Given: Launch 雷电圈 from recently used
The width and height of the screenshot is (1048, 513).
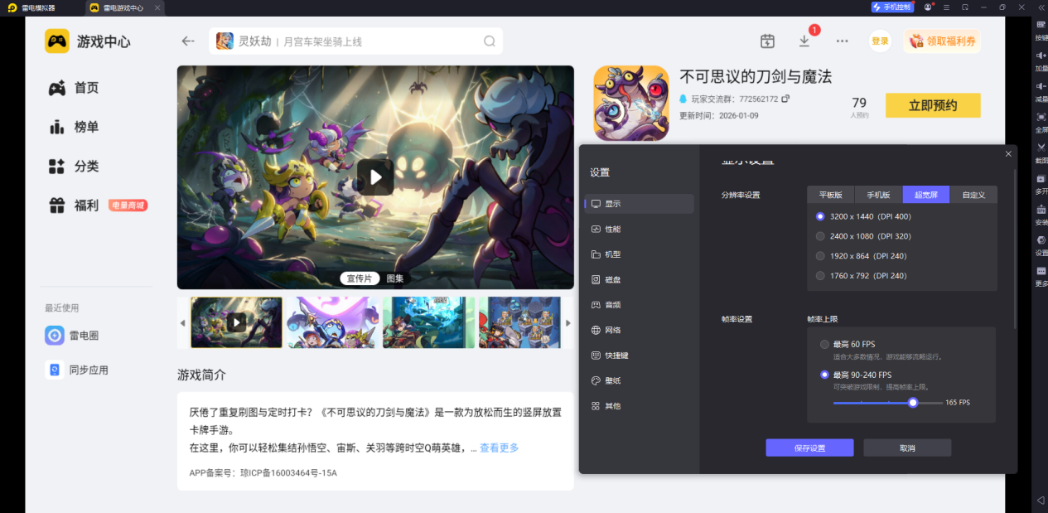Looking at the screenshot, I should point(72,335).
